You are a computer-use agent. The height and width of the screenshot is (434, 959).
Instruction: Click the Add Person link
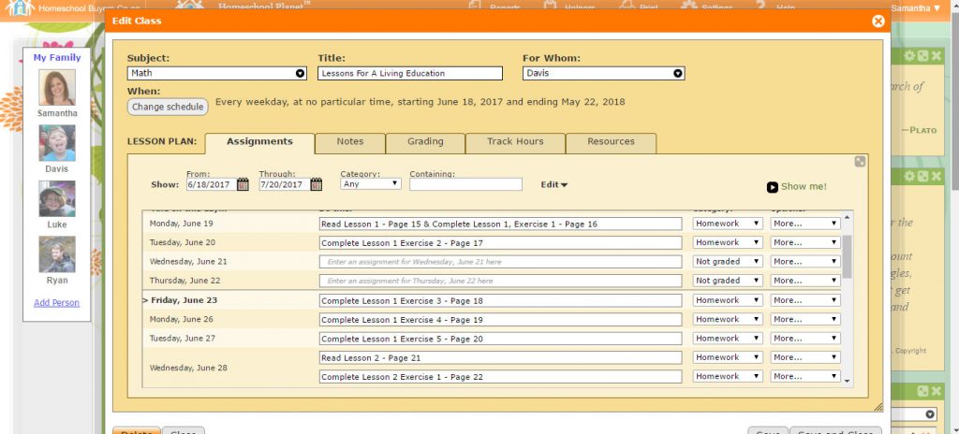57,302
